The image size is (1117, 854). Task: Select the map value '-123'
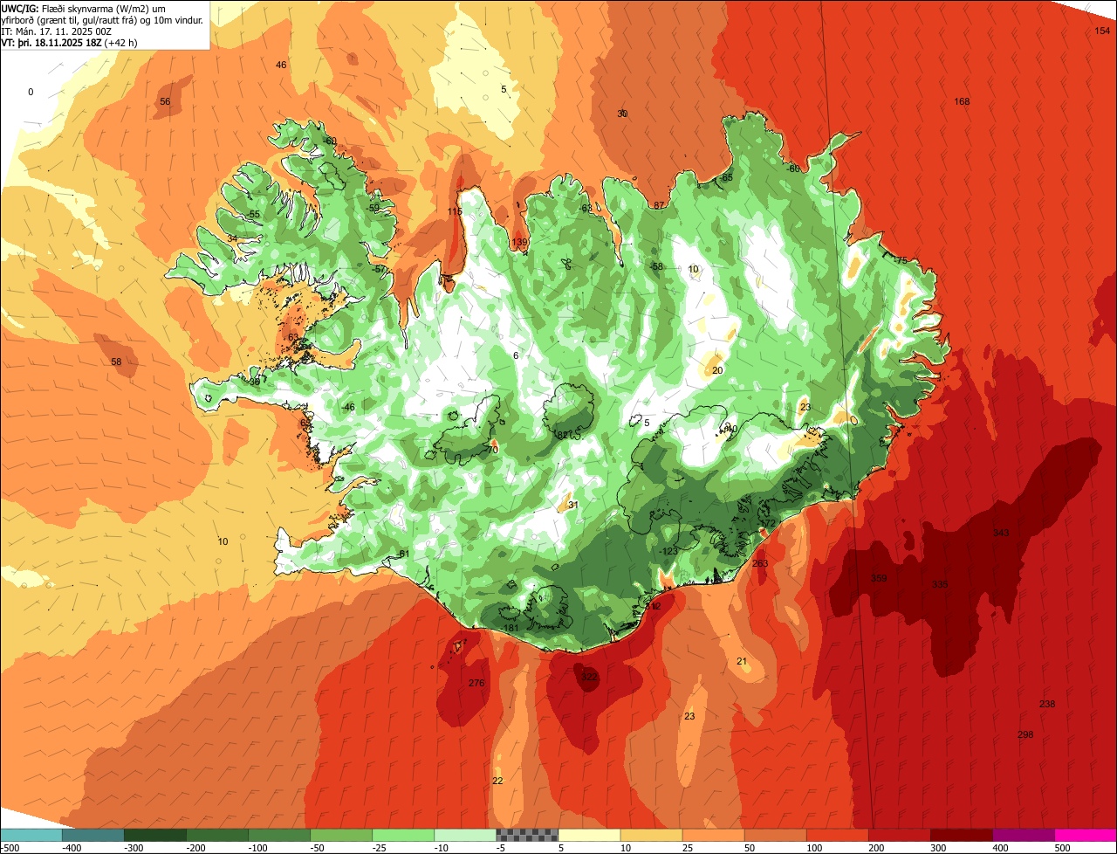(x=668, y=551)
